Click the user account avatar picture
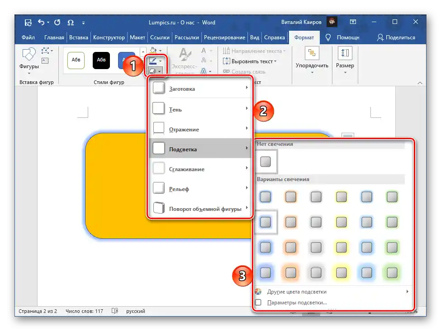This screenshot has height=331, width=441. click(x=332, y=22)
